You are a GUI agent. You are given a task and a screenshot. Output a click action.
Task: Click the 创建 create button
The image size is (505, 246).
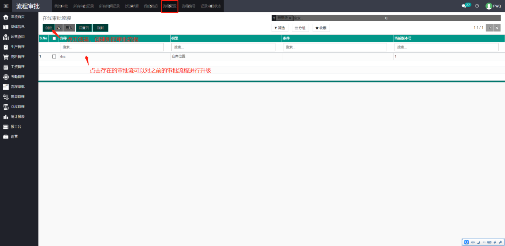[48, 28]
